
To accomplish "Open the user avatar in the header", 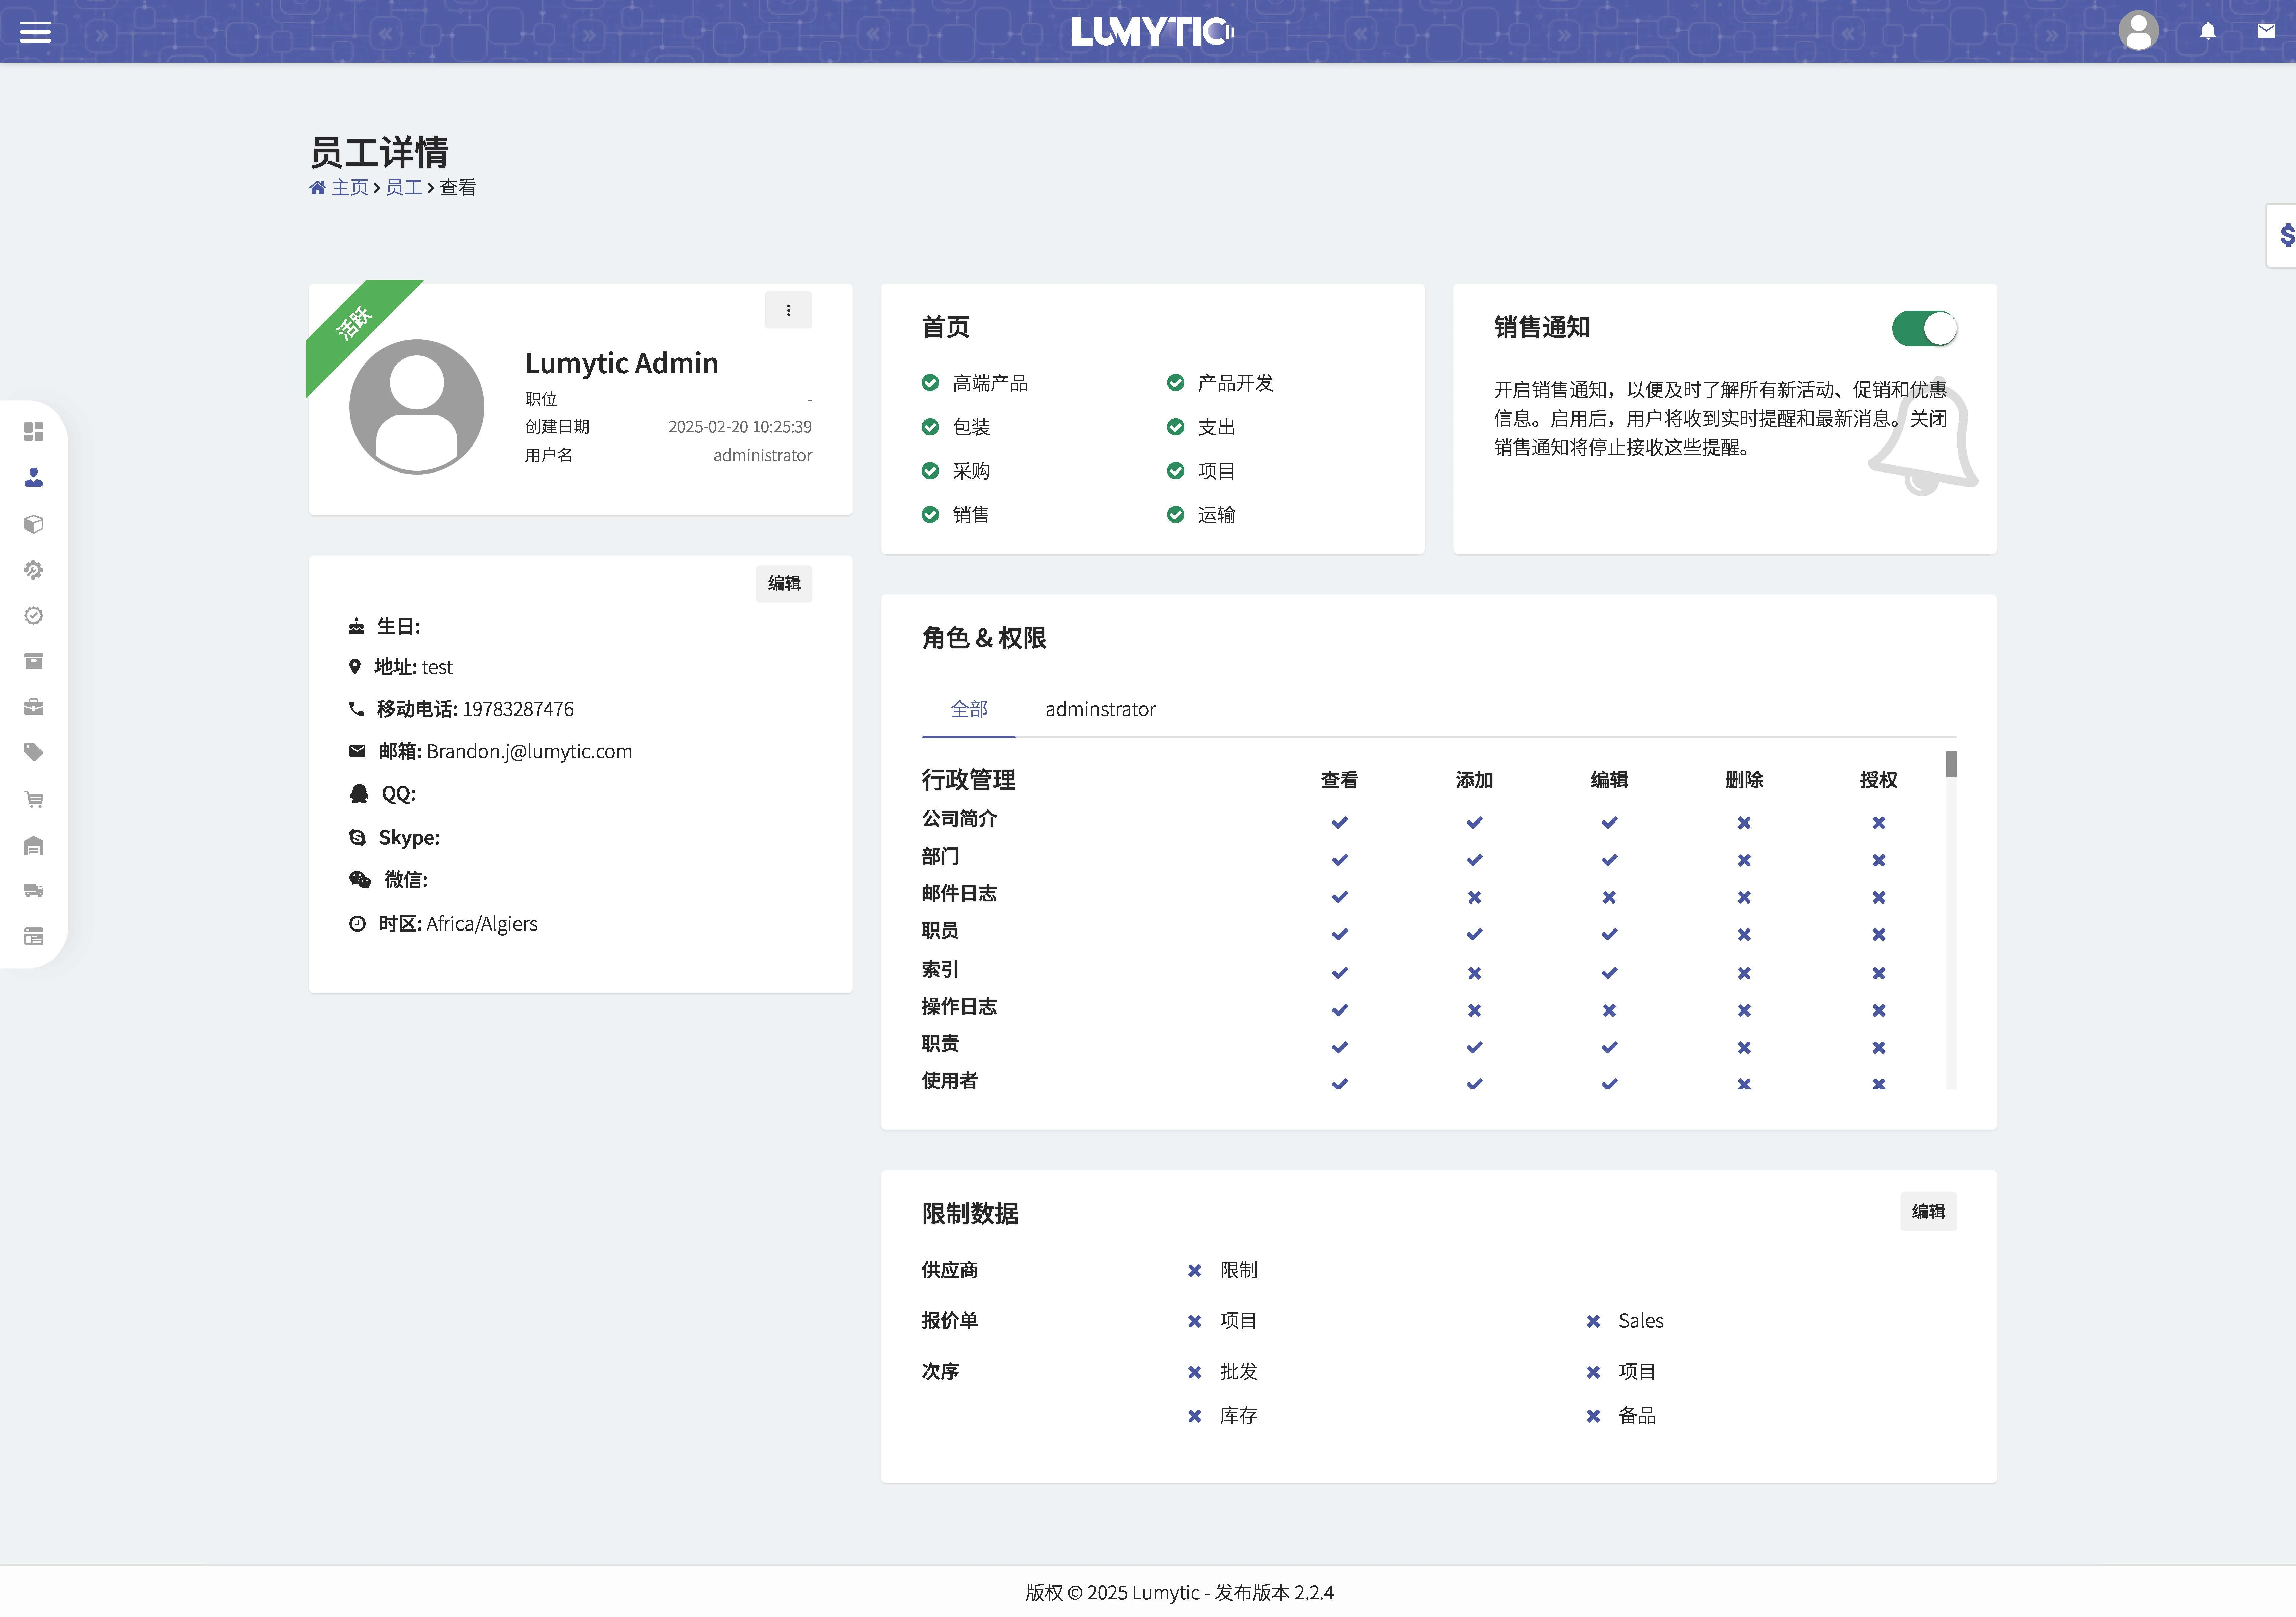I will coord(2138,31).
